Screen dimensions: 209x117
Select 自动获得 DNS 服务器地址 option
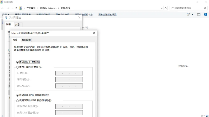coord(18,95)
